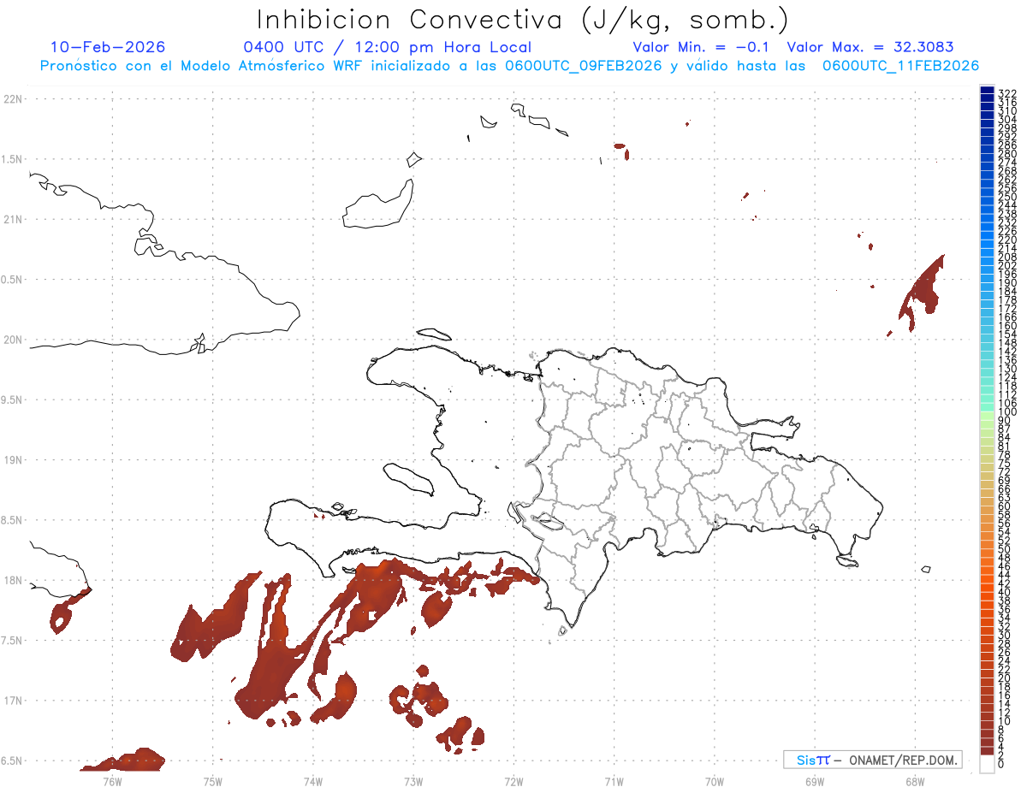The height and width of the screenshot is (793, 1027).
Task: Click the 18N latitude label
Action: pos(13,580)
